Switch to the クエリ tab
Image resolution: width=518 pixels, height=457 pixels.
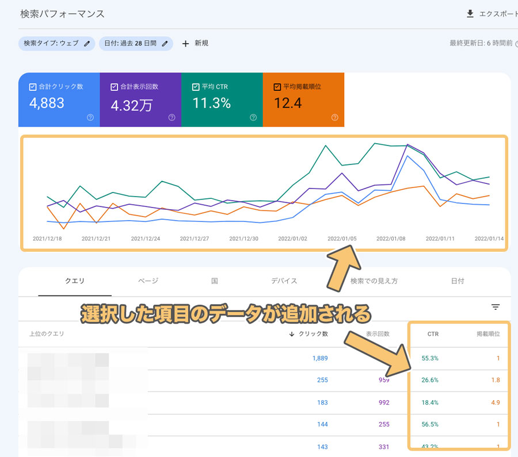coord(75,281)
